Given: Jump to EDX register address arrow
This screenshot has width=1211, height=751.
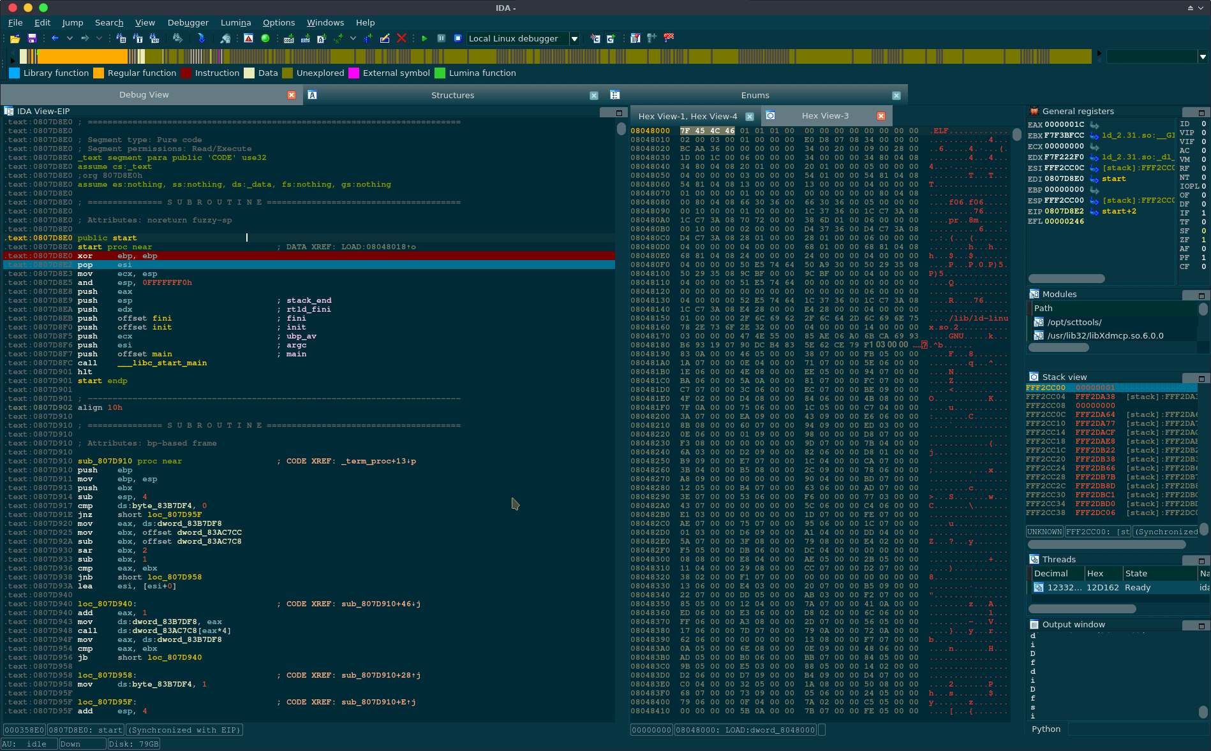Looking at the screenshot, I should click(x=1094, y=157).
